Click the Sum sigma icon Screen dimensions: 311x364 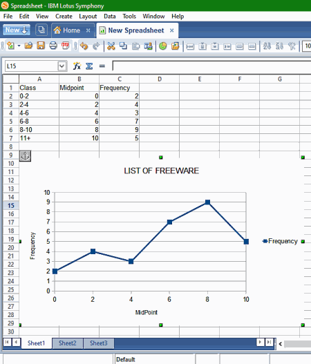[89, 66]
